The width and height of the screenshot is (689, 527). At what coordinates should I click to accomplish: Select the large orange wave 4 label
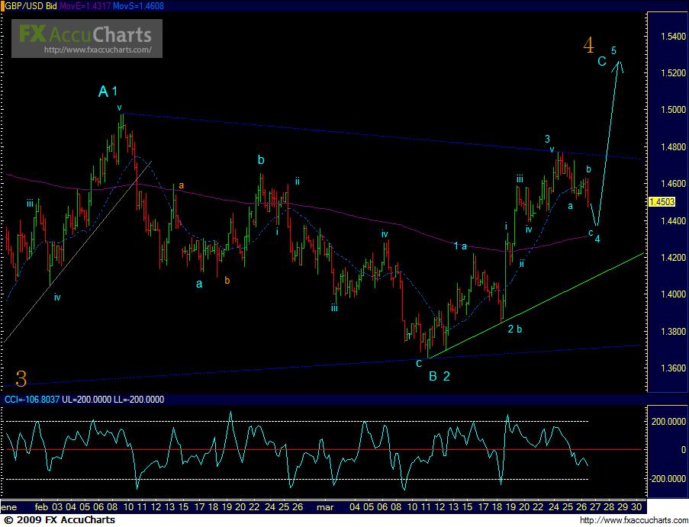point(588,46)
